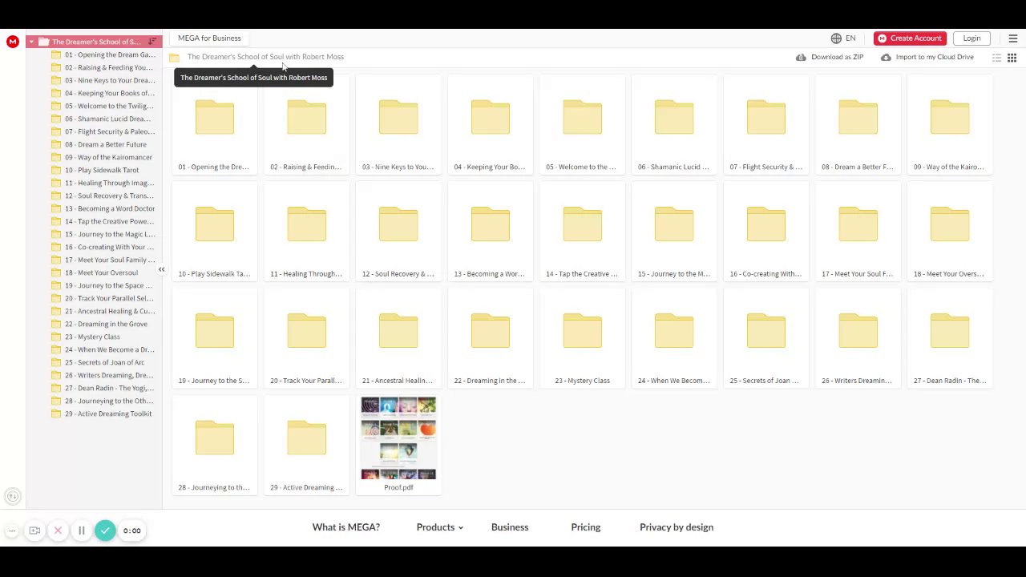The height and width of the screenshot is (577, 1026).
Task: Click folder label 21 - Ancestral Healing
Action: click(x=398, y=381)
